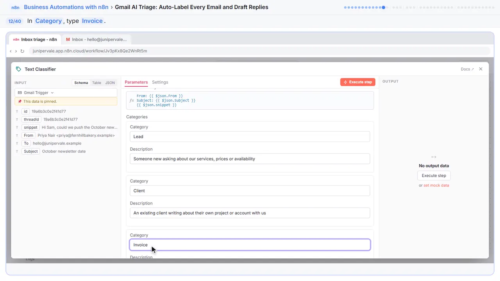This screenshot has height=281, width=500.
Task: Click the set mock data link
Action: (x=436, y=185)
